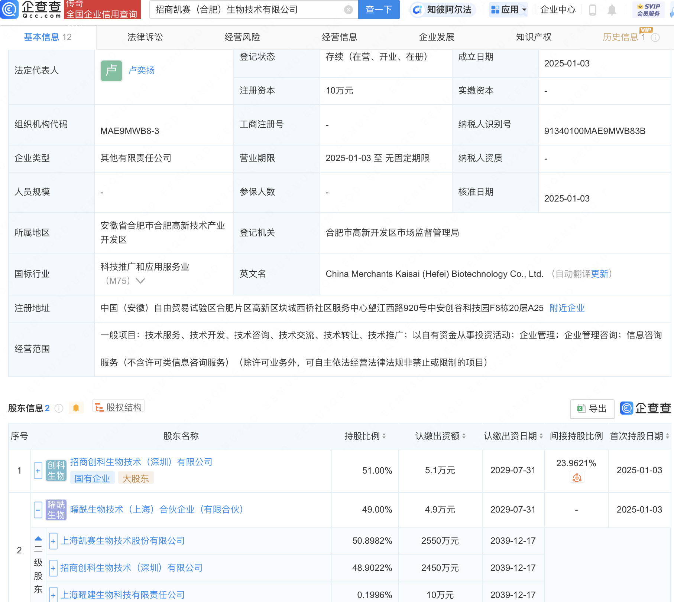Open the notification bell in header
This screenshot has height=602, width=674.
pos(612,10)
